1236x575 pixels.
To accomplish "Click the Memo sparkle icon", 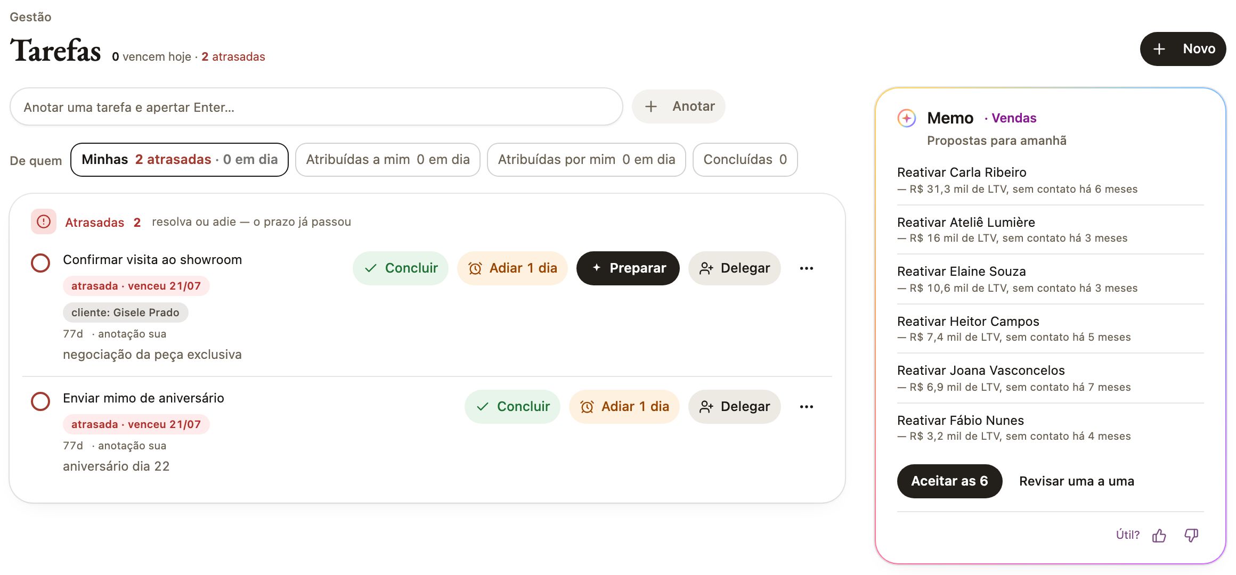I will coord(907,118).
